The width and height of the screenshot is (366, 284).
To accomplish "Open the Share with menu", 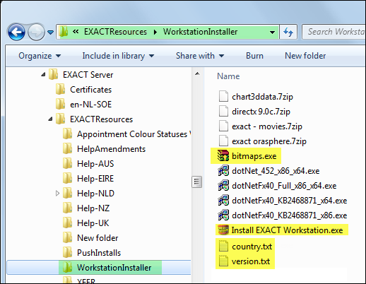I will pyautogui.click(x=200, y=56).
